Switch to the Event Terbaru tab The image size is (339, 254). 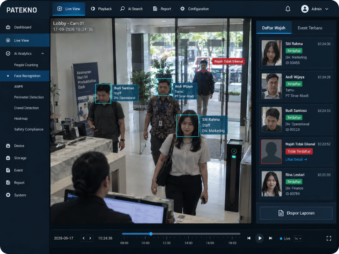[x=310, y=28]
